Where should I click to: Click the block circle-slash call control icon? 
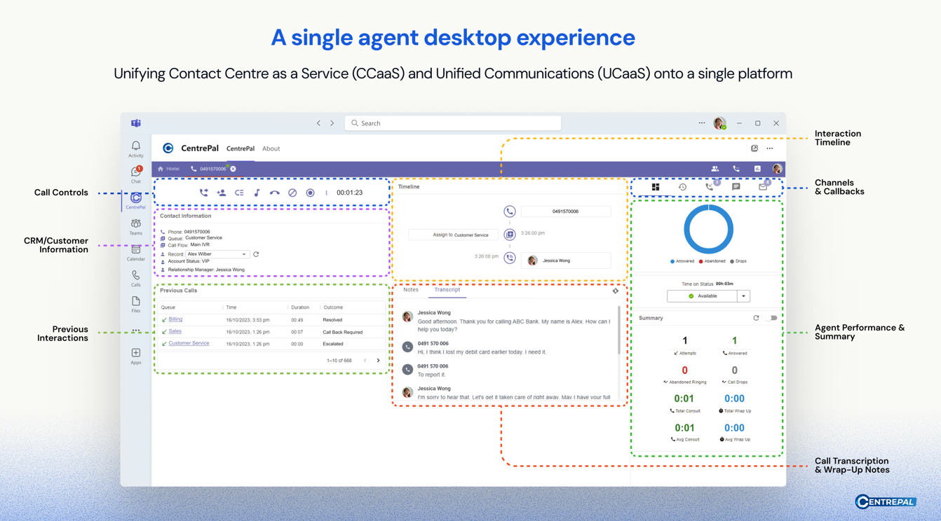coord(292,193)
